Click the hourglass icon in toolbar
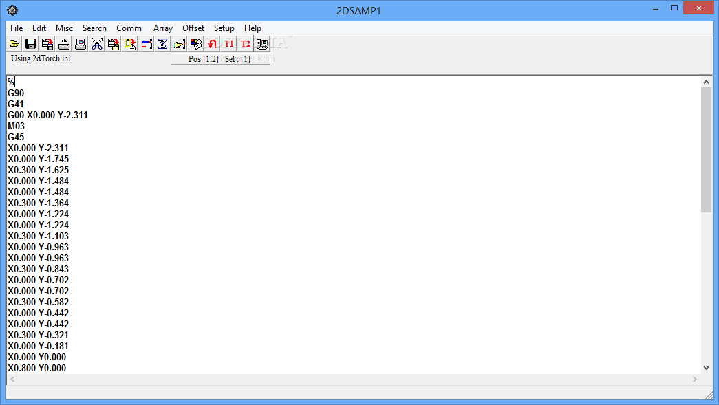The image size is (719, 405). pyautogui.click(x=163, y=44)
